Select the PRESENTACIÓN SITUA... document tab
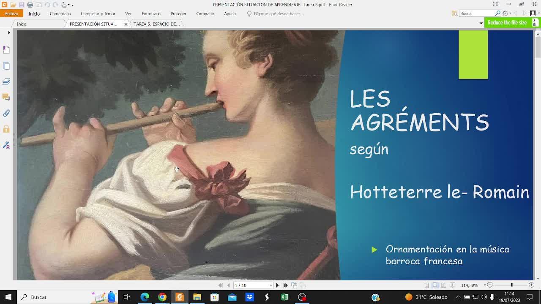Image resolution: width=541 pixels, height=304 pixels. pos(93,24)
